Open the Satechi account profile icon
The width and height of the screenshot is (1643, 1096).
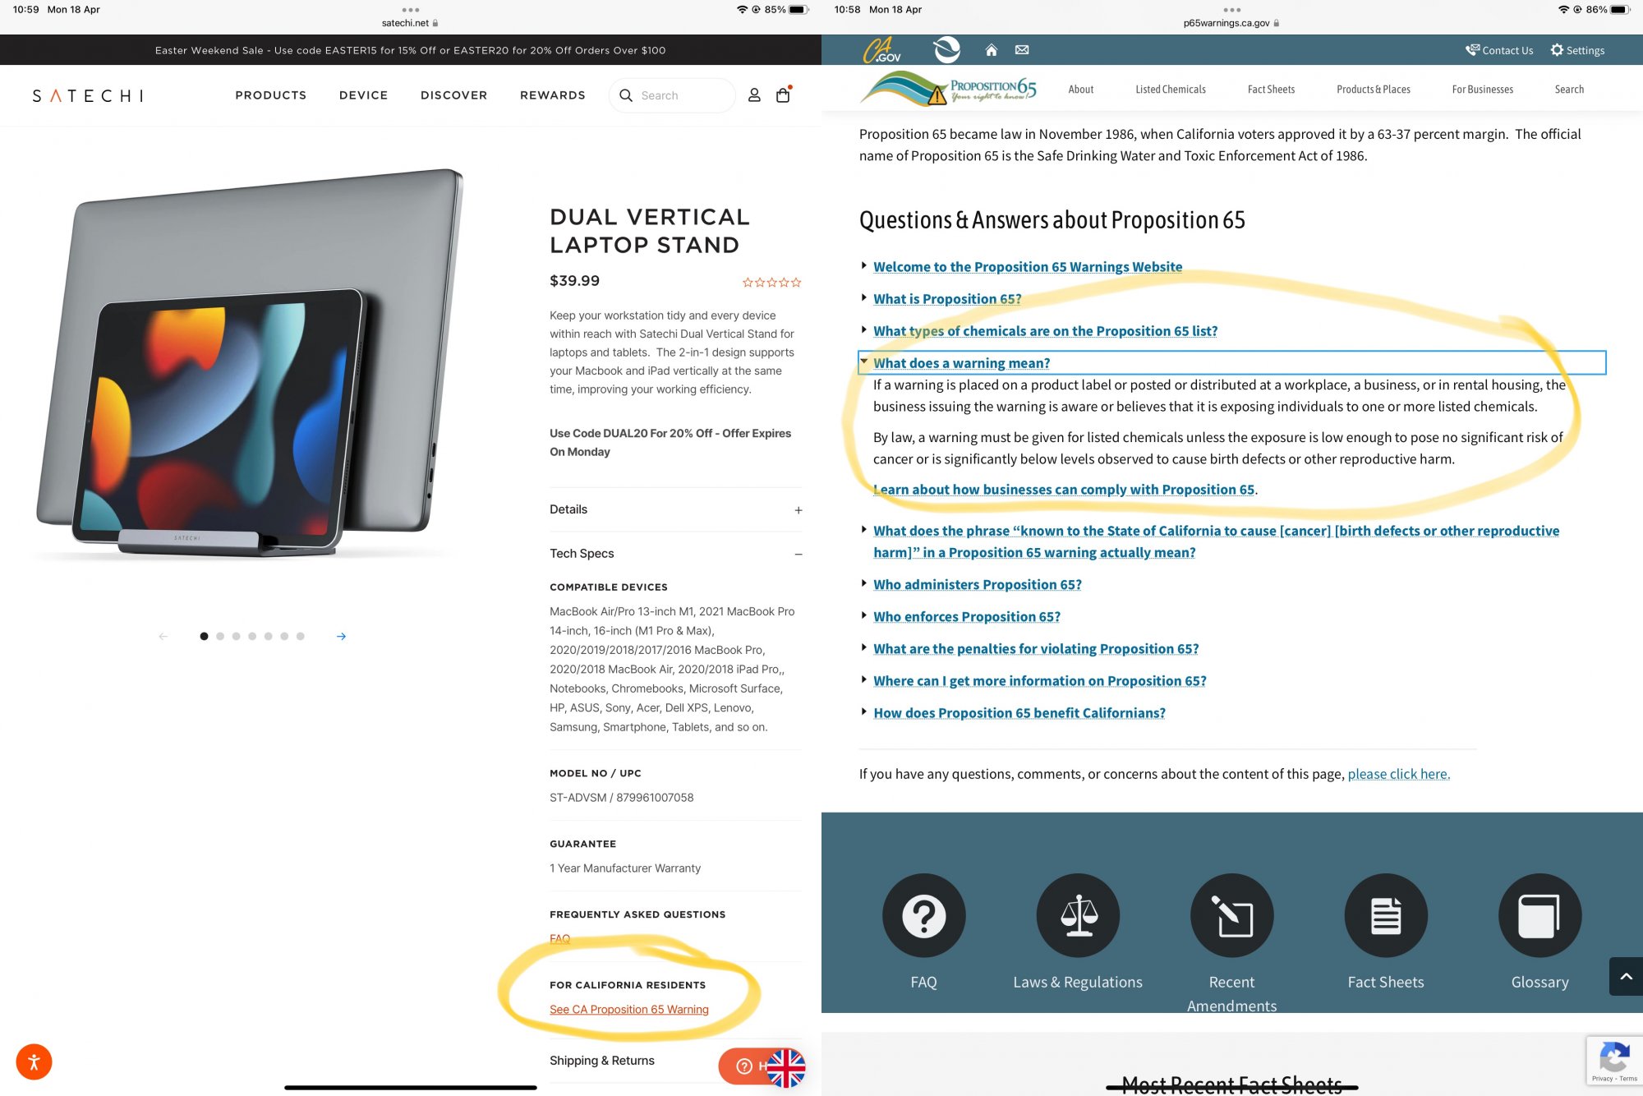click(754, 95)
